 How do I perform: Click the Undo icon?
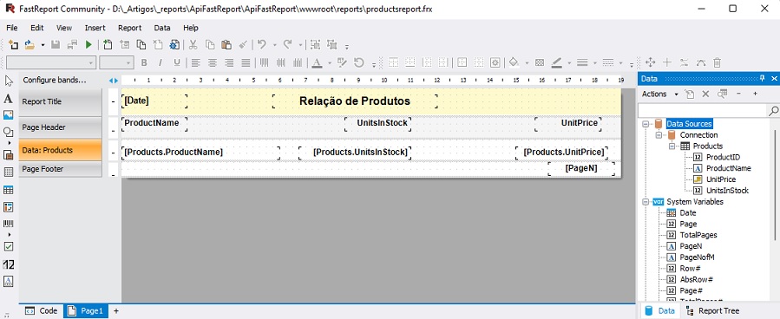(x=262, y=45)
